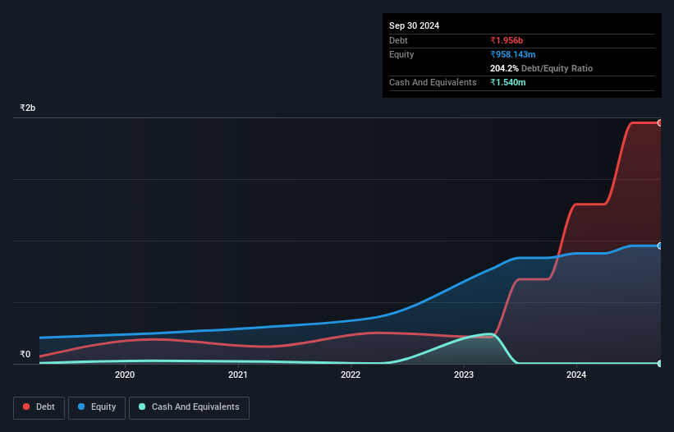Click Cash And Equivalents label in tooltip
The width and height of the screenshot is (674, 432).
(x=433, y=82)
